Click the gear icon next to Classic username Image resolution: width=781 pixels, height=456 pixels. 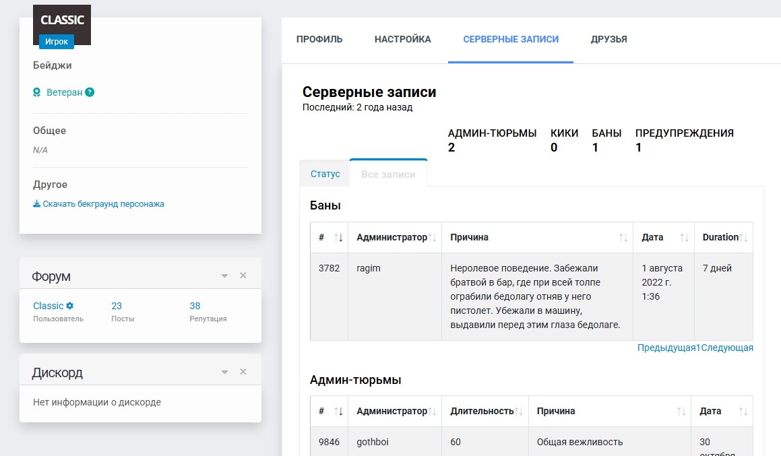69,306
